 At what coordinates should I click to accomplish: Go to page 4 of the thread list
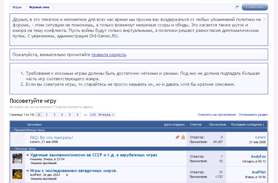(62, 115)
